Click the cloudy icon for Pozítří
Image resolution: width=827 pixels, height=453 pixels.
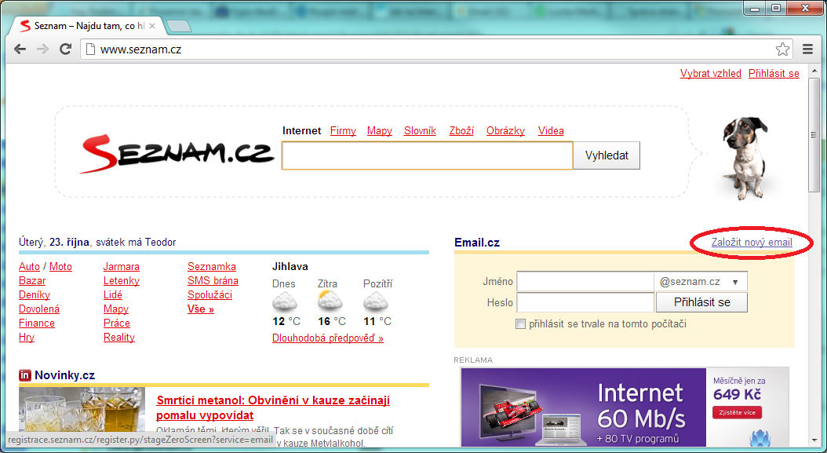pos(376,302)
